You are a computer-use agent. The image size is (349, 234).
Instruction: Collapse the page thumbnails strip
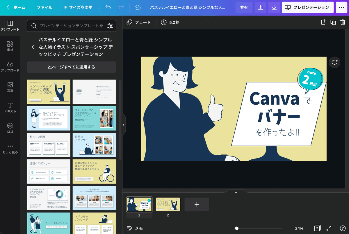236,192
